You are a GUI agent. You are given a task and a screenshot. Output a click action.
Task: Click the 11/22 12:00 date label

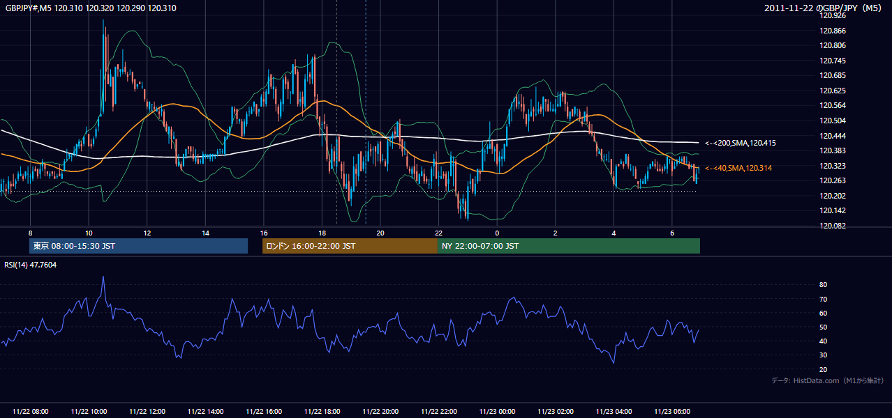click(147, 412)
